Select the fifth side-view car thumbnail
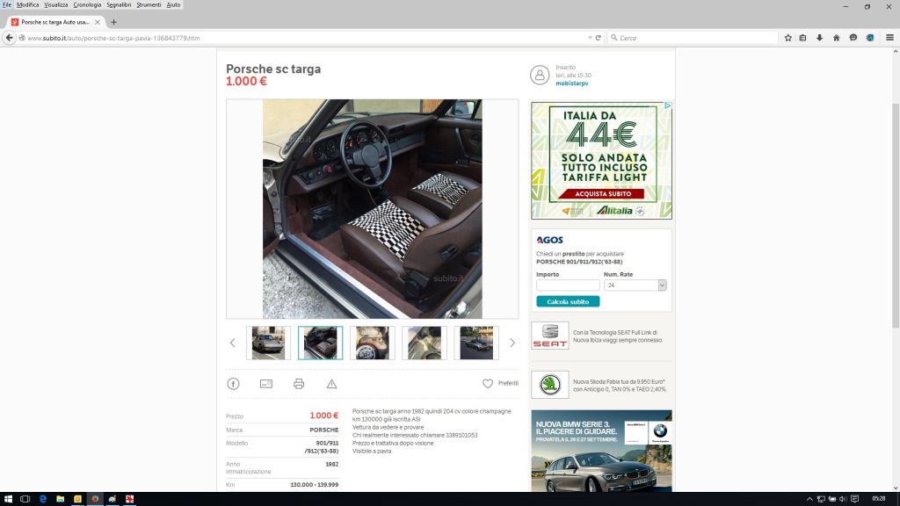The height and width of the screenshot is (506, 900). [x=476, y=343]
